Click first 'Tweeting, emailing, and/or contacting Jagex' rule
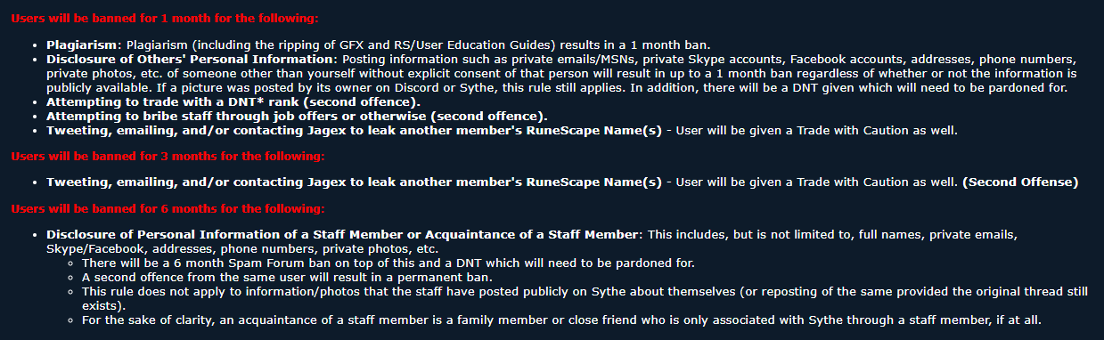1104x340 pixels. click(354, 130)
